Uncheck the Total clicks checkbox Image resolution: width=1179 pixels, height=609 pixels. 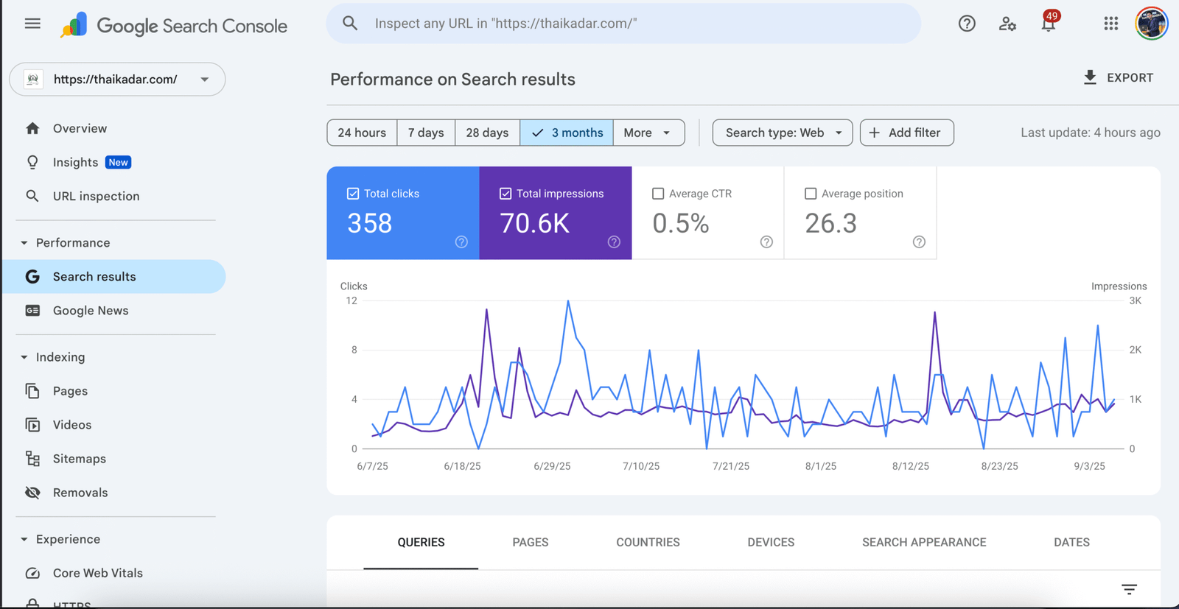coord(353,194)
